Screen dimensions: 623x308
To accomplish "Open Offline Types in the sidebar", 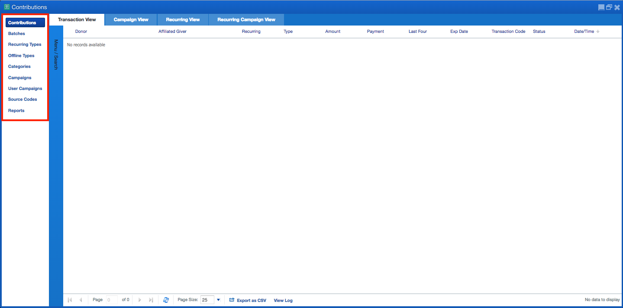I will 21,55.
